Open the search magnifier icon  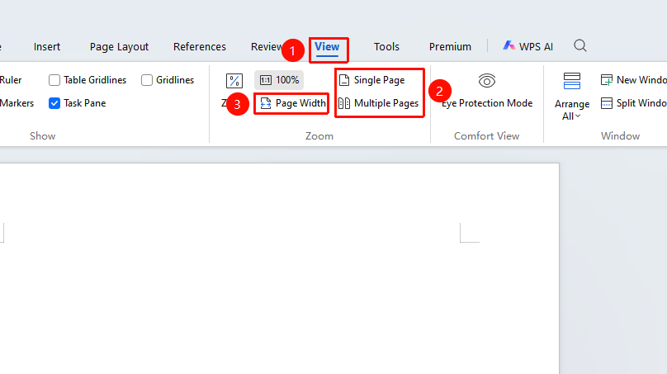tap(579, 45)
